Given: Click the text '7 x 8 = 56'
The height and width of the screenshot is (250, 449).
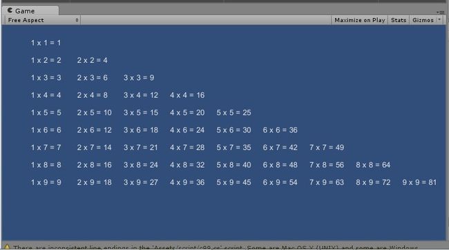Looking at the screenshot, I should point(327,165).
